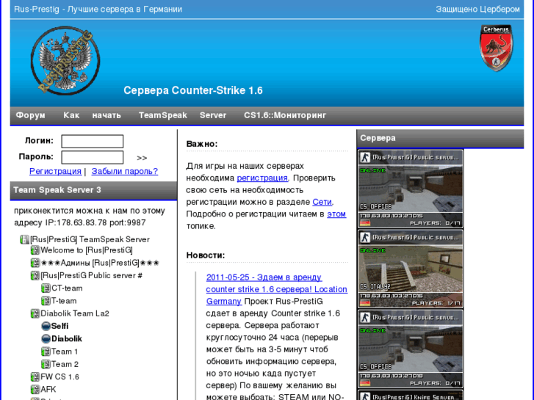Viewport: 534px width, 400px height.
Task: Select the Diabolik user entry
Action: point(66,339)
